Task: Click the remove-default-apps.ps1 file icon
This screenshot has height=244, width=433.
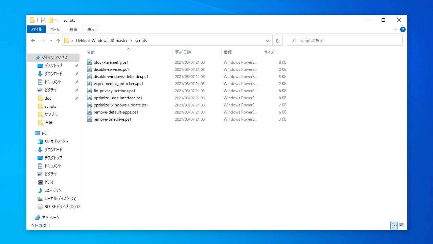Action: 90,112
